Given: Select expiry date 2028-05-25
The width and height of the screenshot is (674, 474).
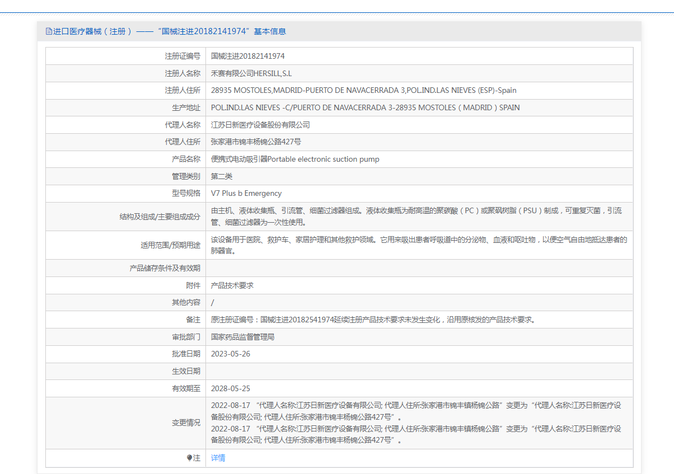Looking at the screenshot, I should coord(231,388).
